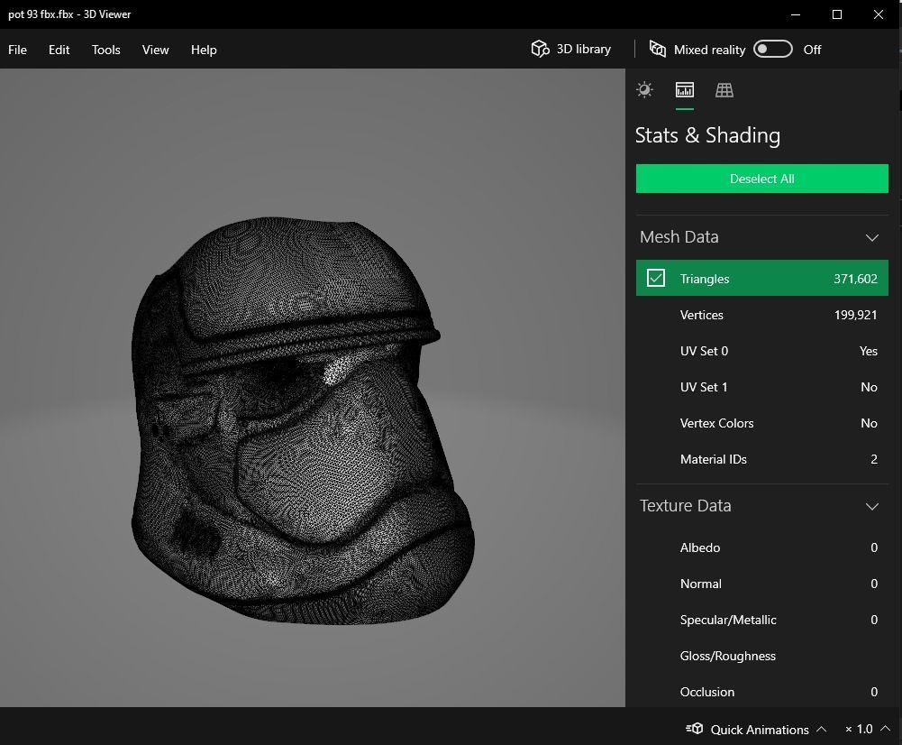Select the Specular/Metallic texture row
Screen dimensions: 902x745
tap(761, 620)
